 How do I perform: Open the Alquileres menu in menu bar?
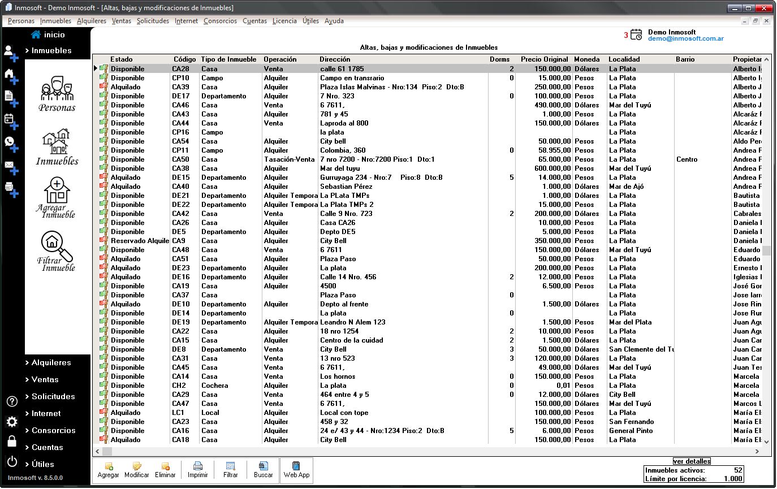pyautogui.click(x=92, y=21)
